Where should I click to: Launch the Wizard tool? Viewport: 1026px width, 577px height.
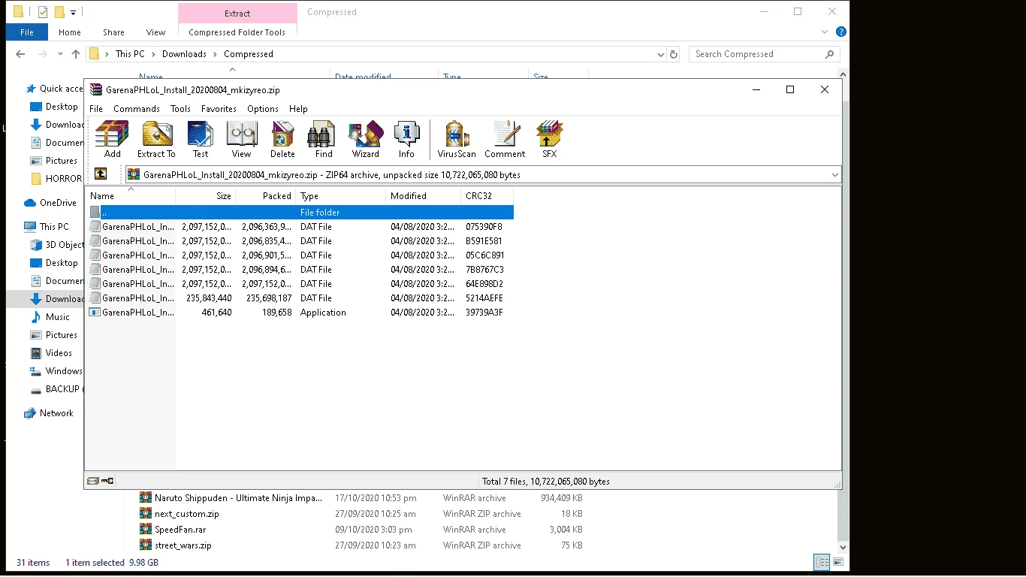coord(366,140)
